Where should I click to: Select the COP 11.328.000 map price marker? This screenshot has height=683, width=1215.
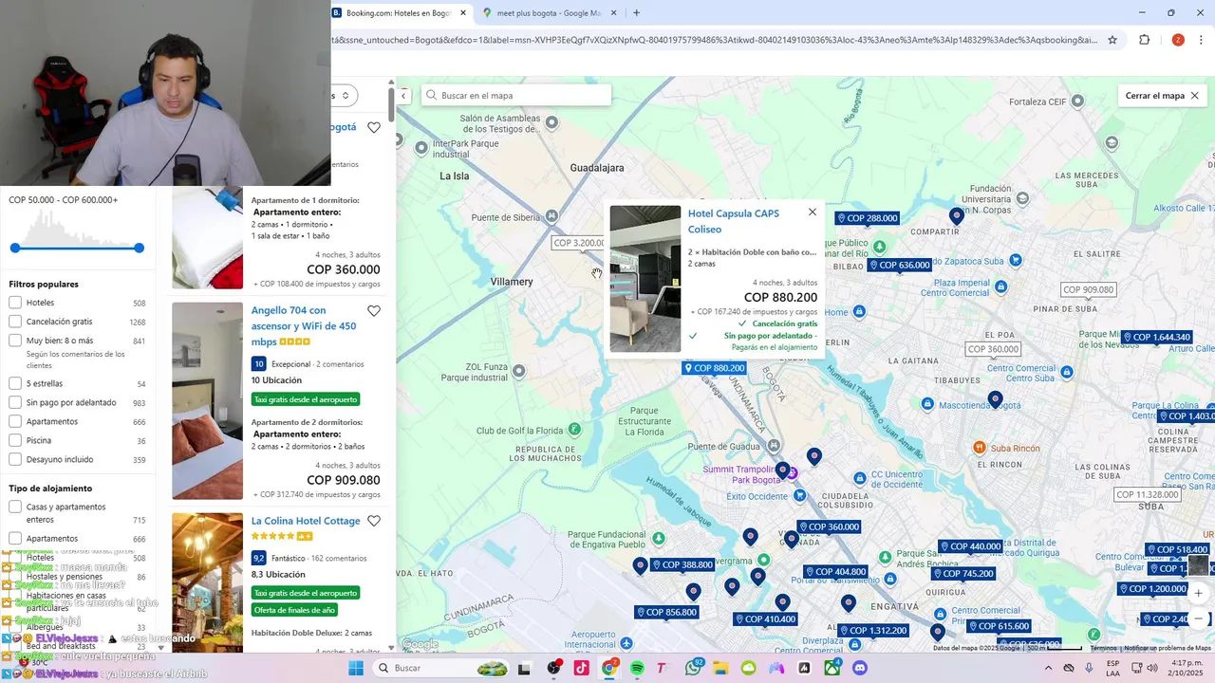(x=1148, y=494)
